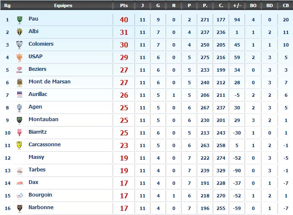This screenshot has height=215, width=293.
Task: Click the BO bonus column header
Action: pyautogui.click(x=253, y=5)
